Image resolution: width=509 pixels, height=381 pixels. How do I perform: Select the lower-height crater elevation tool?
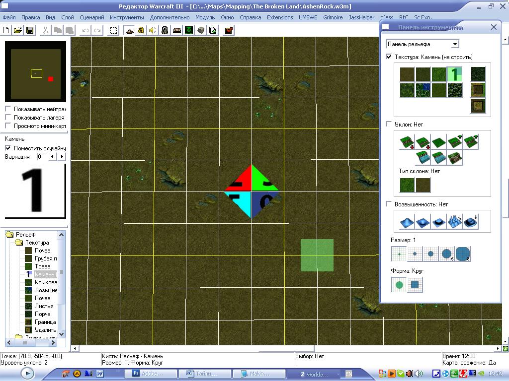click(x=423, y=222)
